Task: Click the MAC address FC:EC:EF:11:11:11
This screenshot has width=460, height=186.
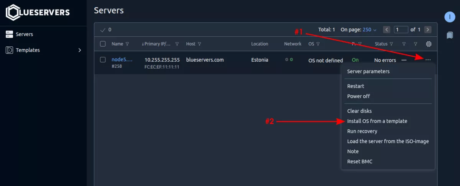Action: (x=162, y=67)
